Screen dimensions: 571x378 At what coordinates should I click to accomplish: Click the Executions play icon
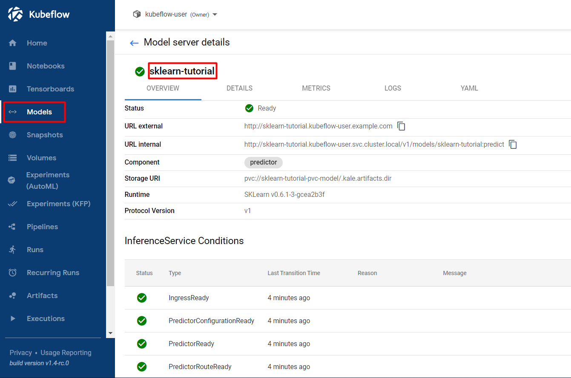[x=13, y=318]
